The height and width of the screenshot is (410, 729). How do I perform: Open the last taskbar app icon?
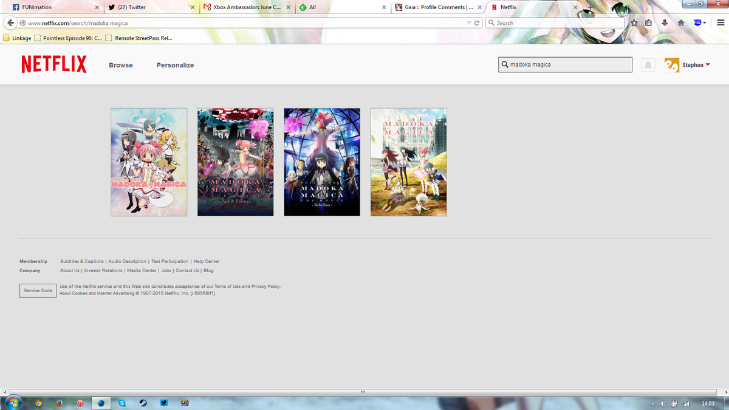[x=185, y=403]
